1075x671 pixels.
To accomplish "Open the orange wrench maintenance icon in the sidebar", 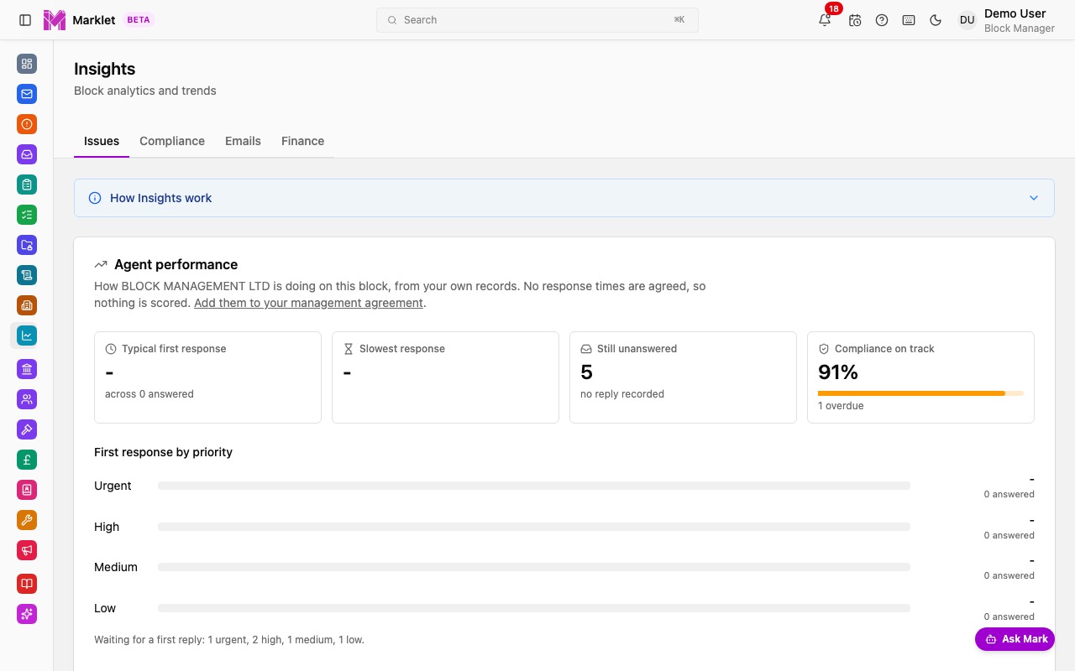I will pos(27,520).
